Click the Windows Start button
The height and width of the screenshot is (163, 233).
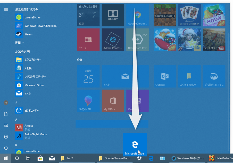[x=6, y=158]
